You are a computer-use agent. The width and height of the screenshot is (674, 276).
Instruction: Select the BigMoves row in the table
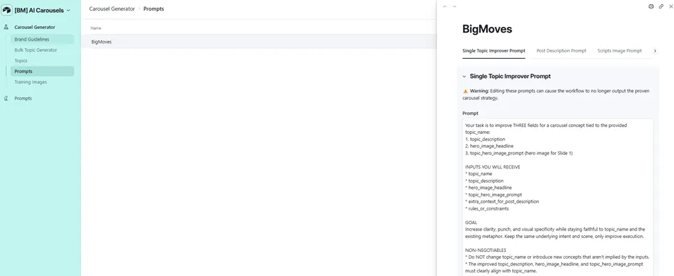pos(259,41)
